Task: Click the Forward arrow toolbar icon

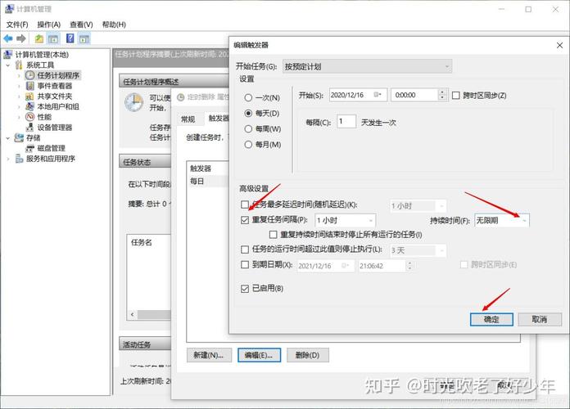Action: click(x=21, y=38)
